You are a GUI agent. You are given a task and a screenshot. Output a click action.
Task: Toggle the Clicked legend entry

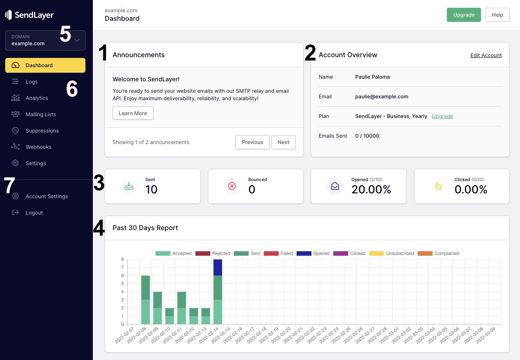click(x=341, y=253)
